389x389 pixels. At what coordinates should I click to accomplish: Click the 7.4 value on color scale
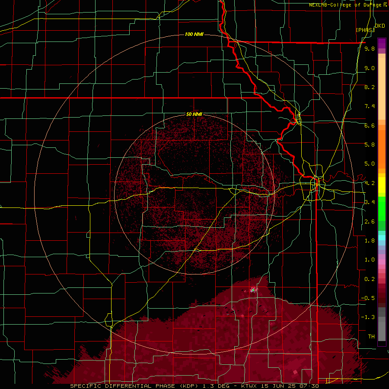point(370,106)
